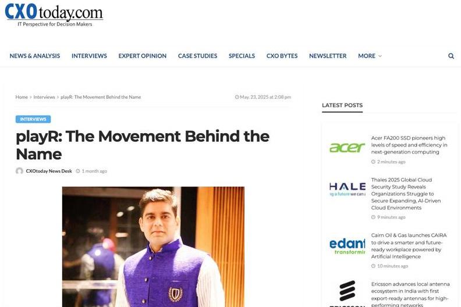This screenshot has height=307, width=461.
Task: Click the Home breadcrumb link
Action: 22,97
